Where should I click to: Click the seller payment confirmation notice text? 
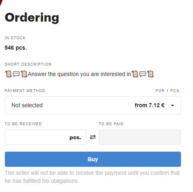pos(92,177)
